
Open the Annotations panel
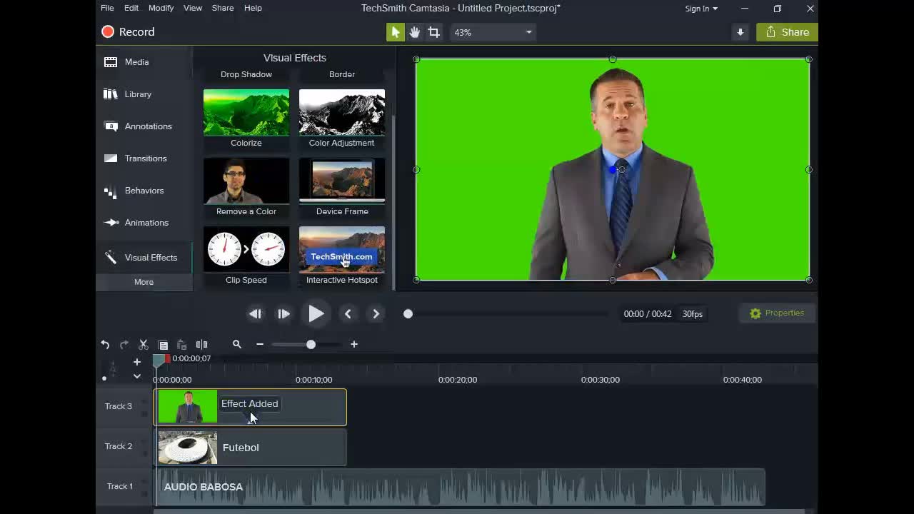144,126
